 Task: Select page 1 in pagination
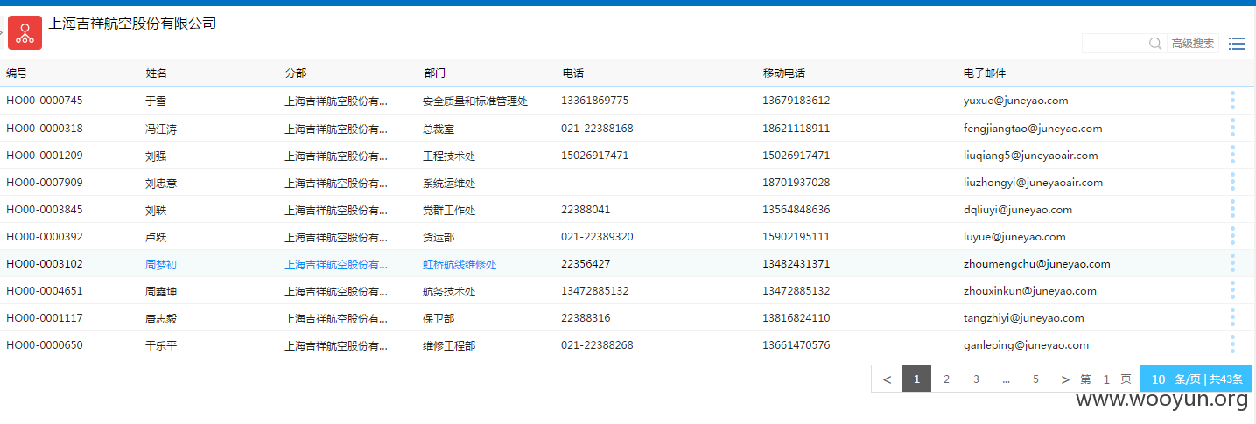(x=916, y=379)
